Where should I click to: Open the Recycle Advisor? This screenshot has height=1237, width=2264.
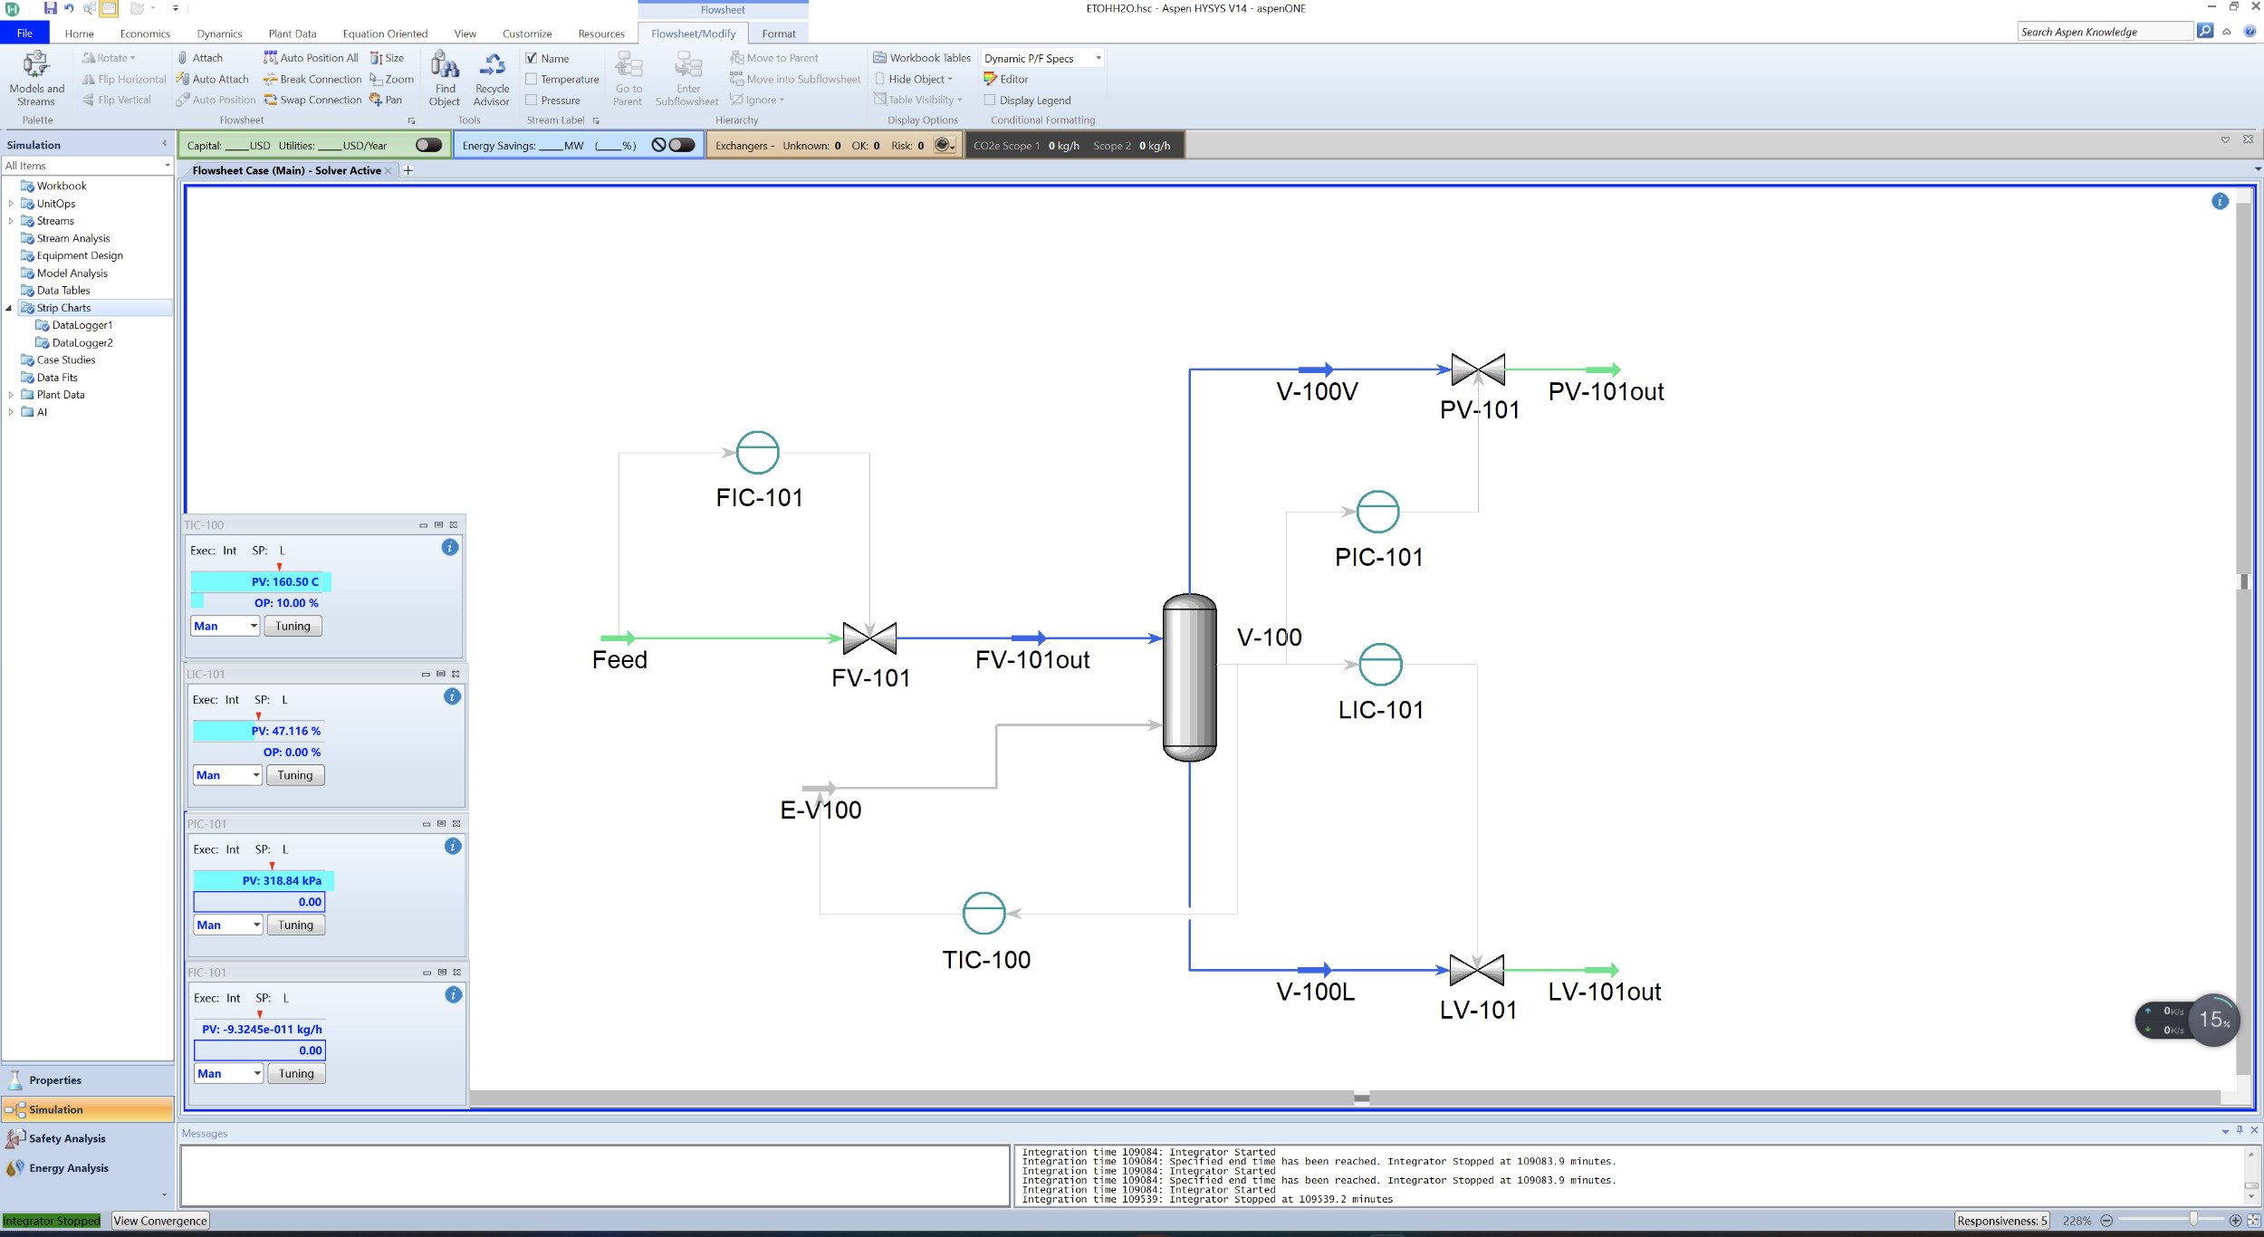[492, 79]
